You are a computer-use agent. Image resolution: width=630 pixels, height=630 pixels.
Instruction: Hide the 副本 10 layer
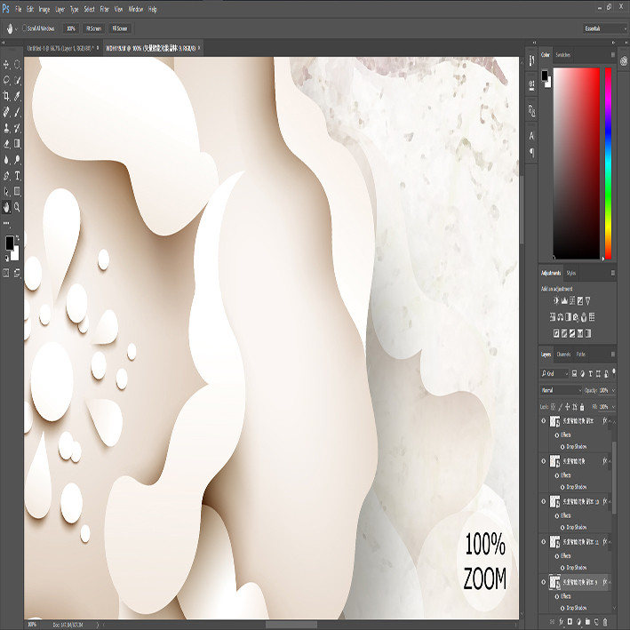[544, 501]
